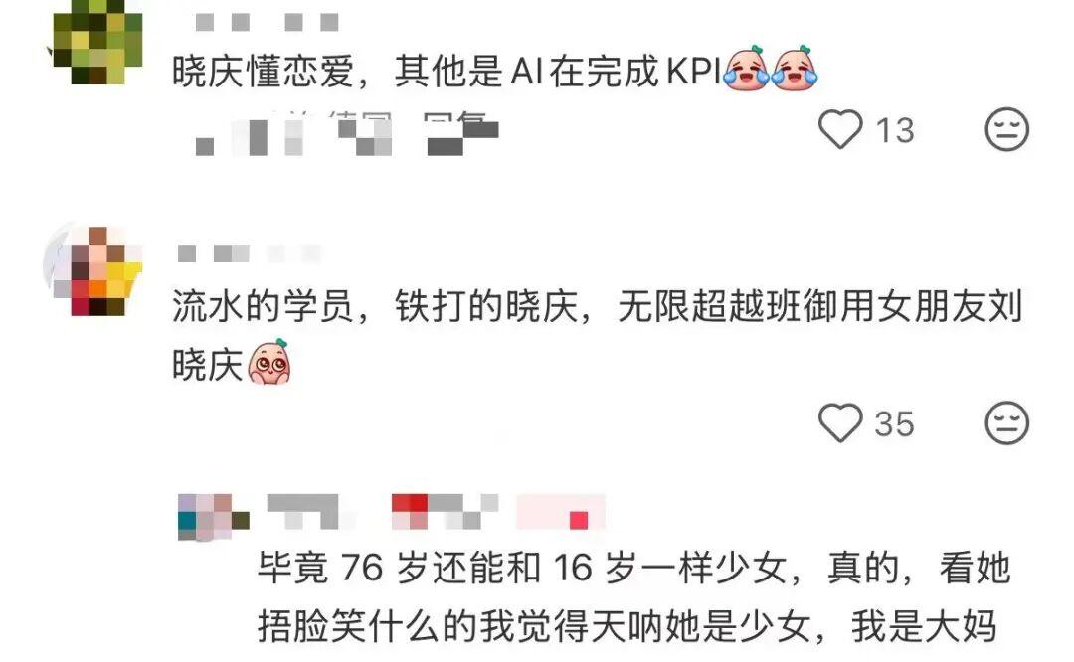This screenshot has height=662, width=1074.
Task: Tap the red pixelated badge beside reply name
Action: click(445, 511)
